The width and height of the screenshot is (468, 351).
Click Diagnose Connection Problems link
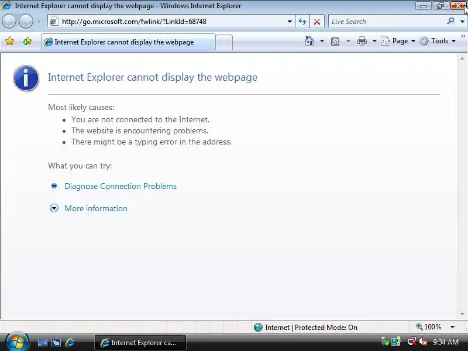tap(121, 186)
